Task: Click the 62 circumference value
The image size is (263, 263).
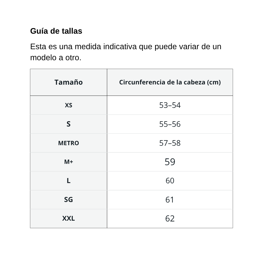Action: [170, 219]
